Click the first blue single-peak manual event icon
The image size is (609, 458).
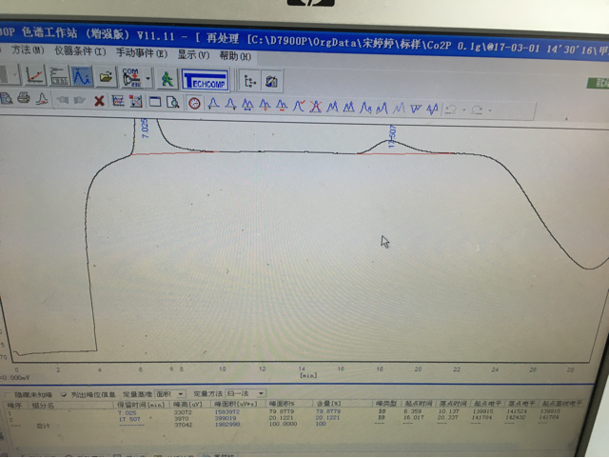(x=213, y=104)
